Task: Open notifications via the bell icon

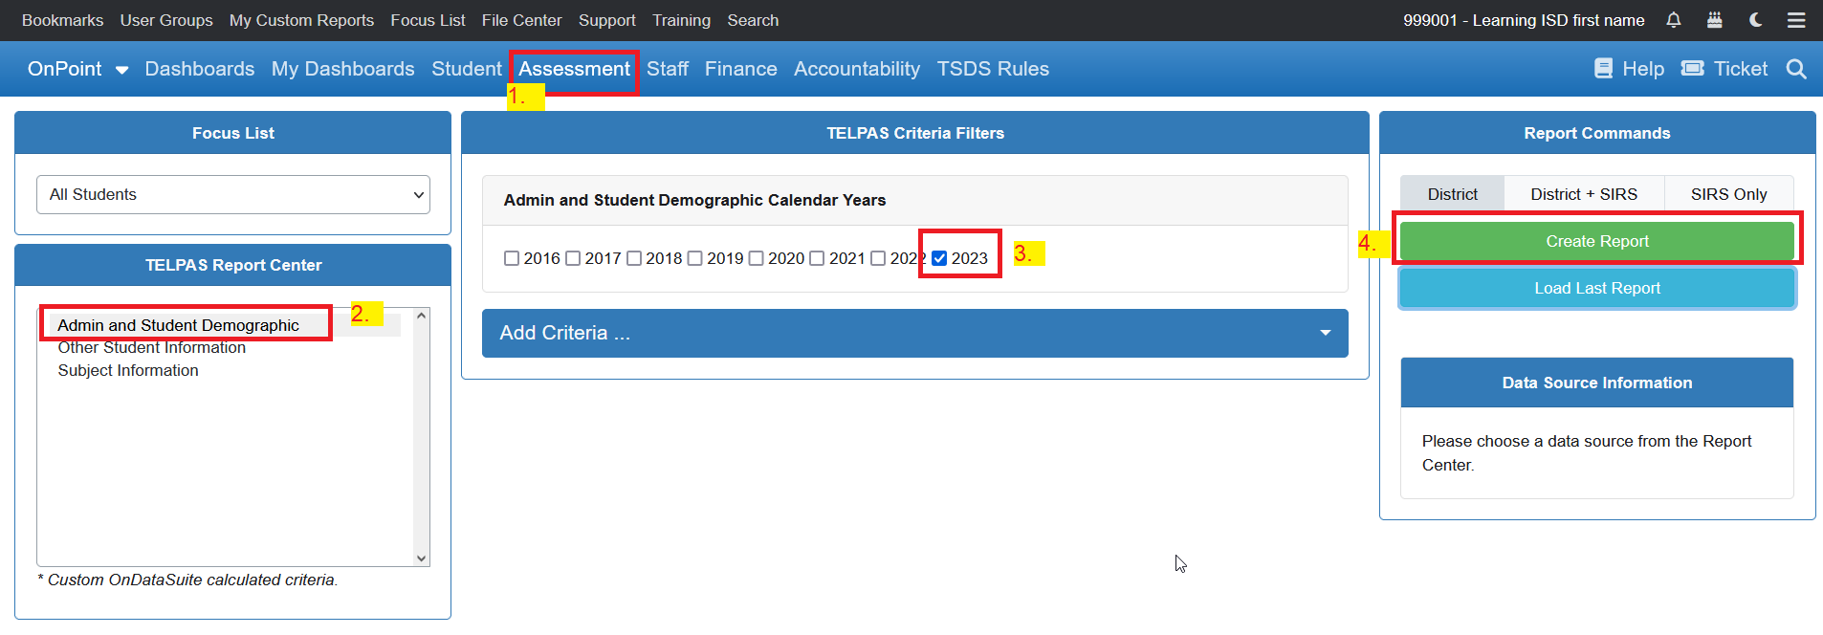Action: pyautogui.click(x=1673, y=20)
